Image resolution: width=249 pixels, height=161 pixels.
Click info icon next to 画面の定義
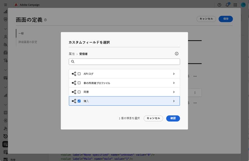coord(45,20)
